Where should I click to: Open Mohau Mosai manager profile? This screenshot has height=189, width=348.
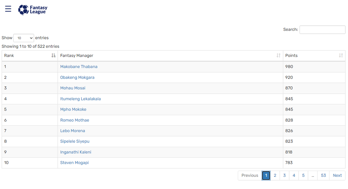click(x=73, y=88)
